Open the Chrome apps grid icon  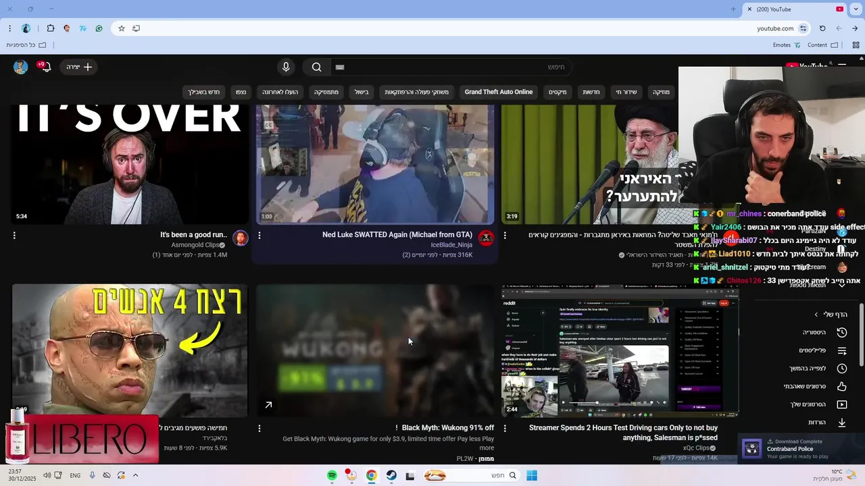[x=856, y=45]
